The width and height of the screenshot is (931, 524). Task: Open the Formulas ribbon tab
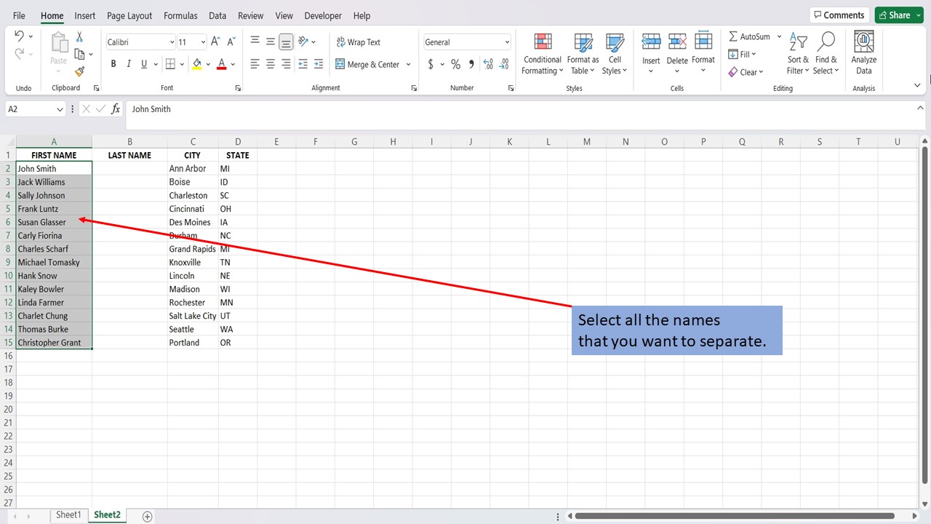coord(180,15)
